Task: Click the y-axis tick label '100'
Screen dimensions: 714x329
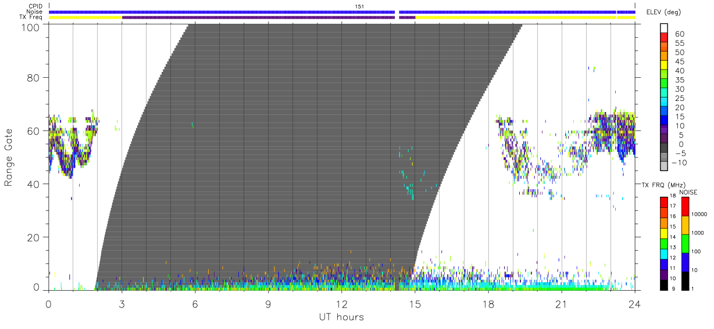Action: (31, 27)
